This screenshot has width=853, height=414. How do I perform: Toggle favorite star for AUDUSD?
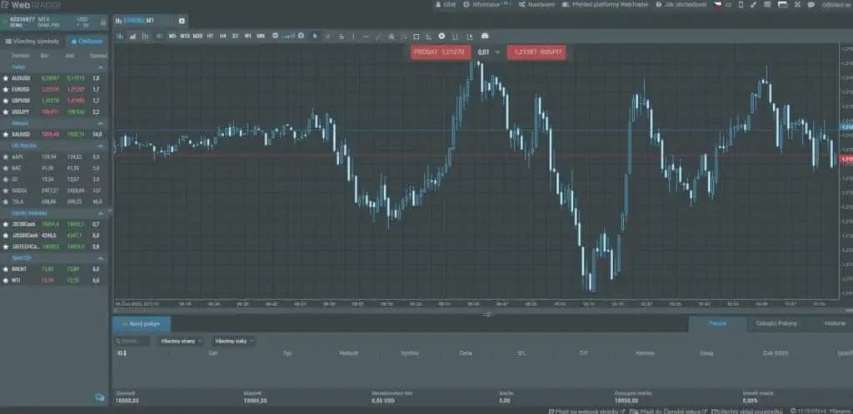coord(6,78)
